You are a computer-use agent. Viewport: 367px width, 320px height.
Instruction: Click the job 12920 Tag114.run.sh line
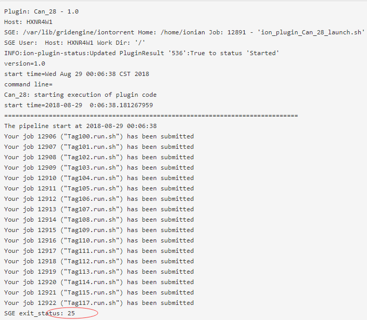99,282
